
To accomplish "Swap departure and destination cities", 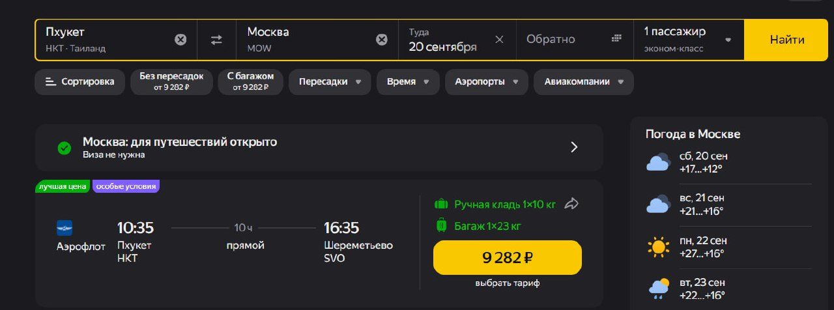I will tap(216, 40).
